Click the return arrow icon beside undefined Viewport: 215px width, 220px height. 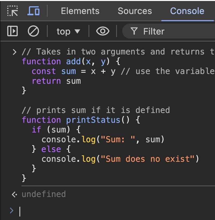[x=15, y=195]
